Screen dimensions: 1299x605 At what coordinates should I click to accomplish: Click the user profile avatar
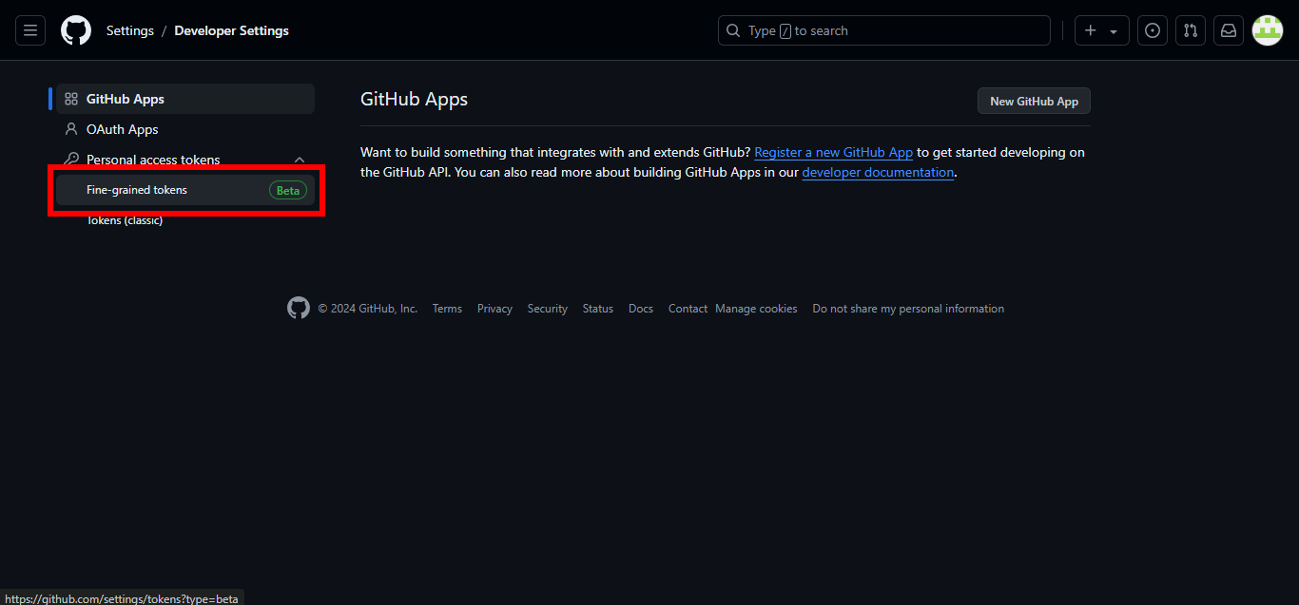(x=1268, y=30)
